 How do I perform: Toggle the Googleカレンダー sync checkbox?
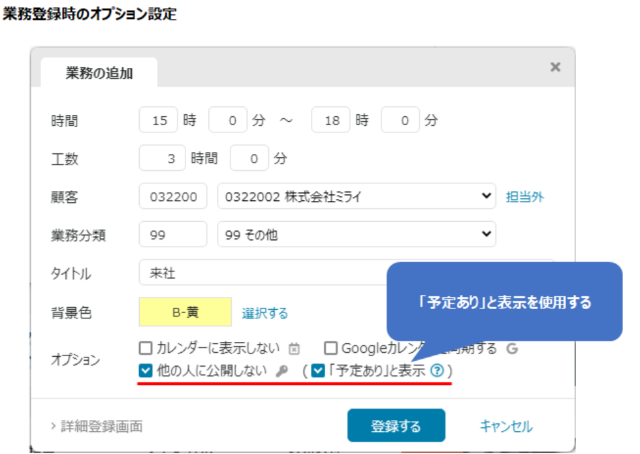331,348
